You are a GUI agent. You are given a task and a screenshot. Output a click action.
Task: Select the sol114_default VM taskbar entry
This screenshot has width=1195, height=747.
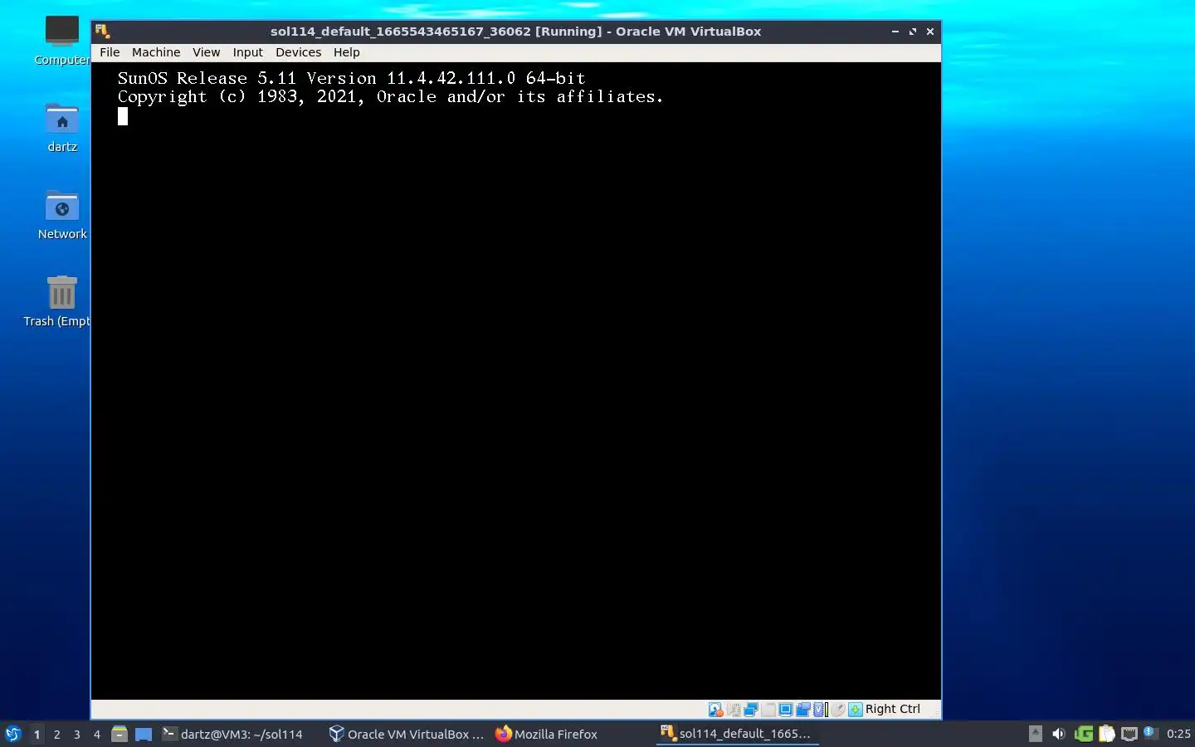737,734
